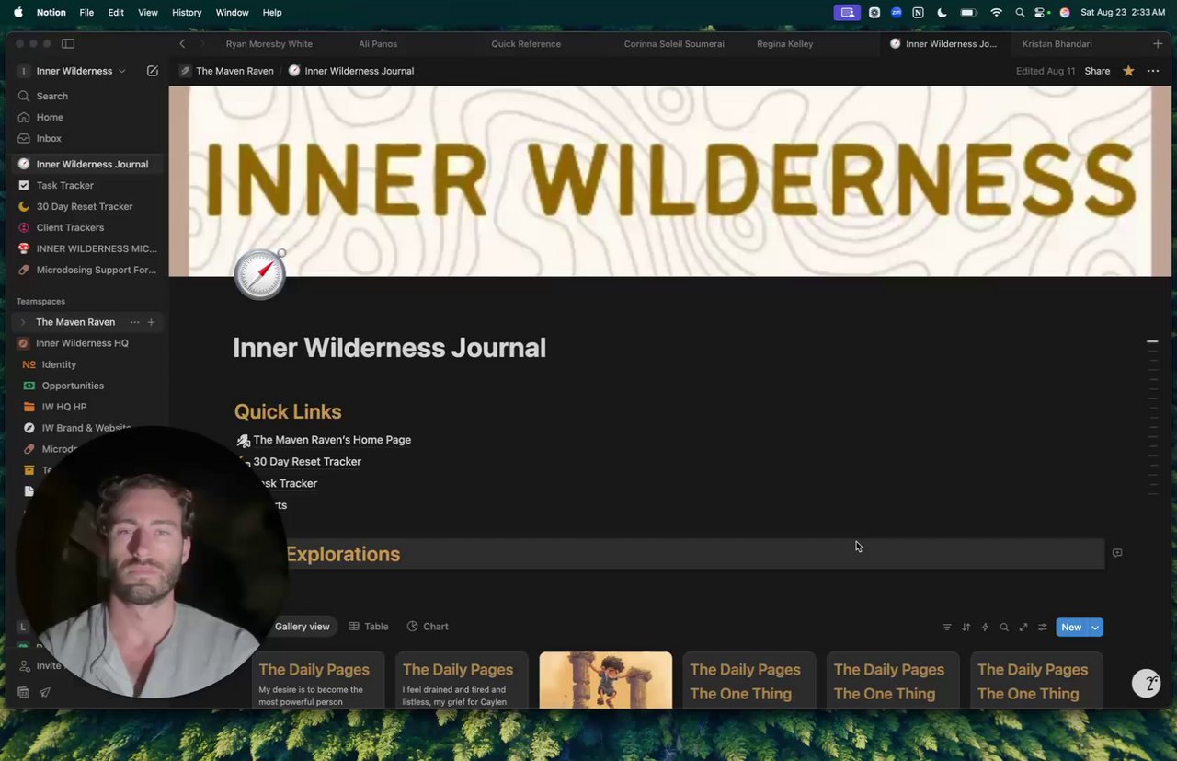Viewport: 1177px width, 761px height.
Task: Open the View menu
Action: [148, 13]
